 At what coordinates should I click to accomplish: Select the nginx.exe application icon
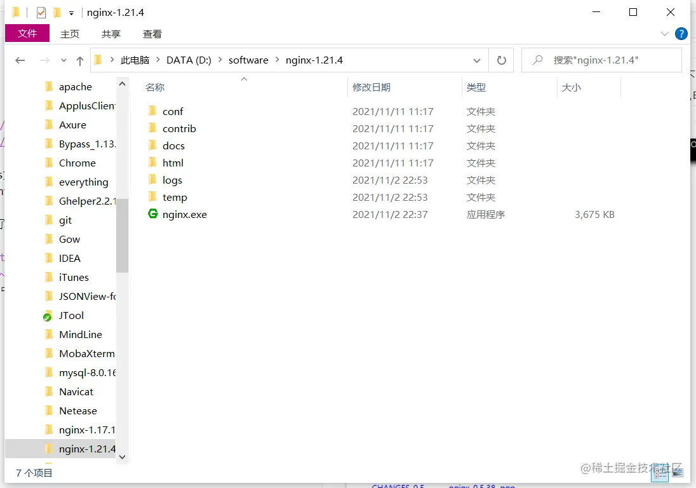[x=152, y=213]
